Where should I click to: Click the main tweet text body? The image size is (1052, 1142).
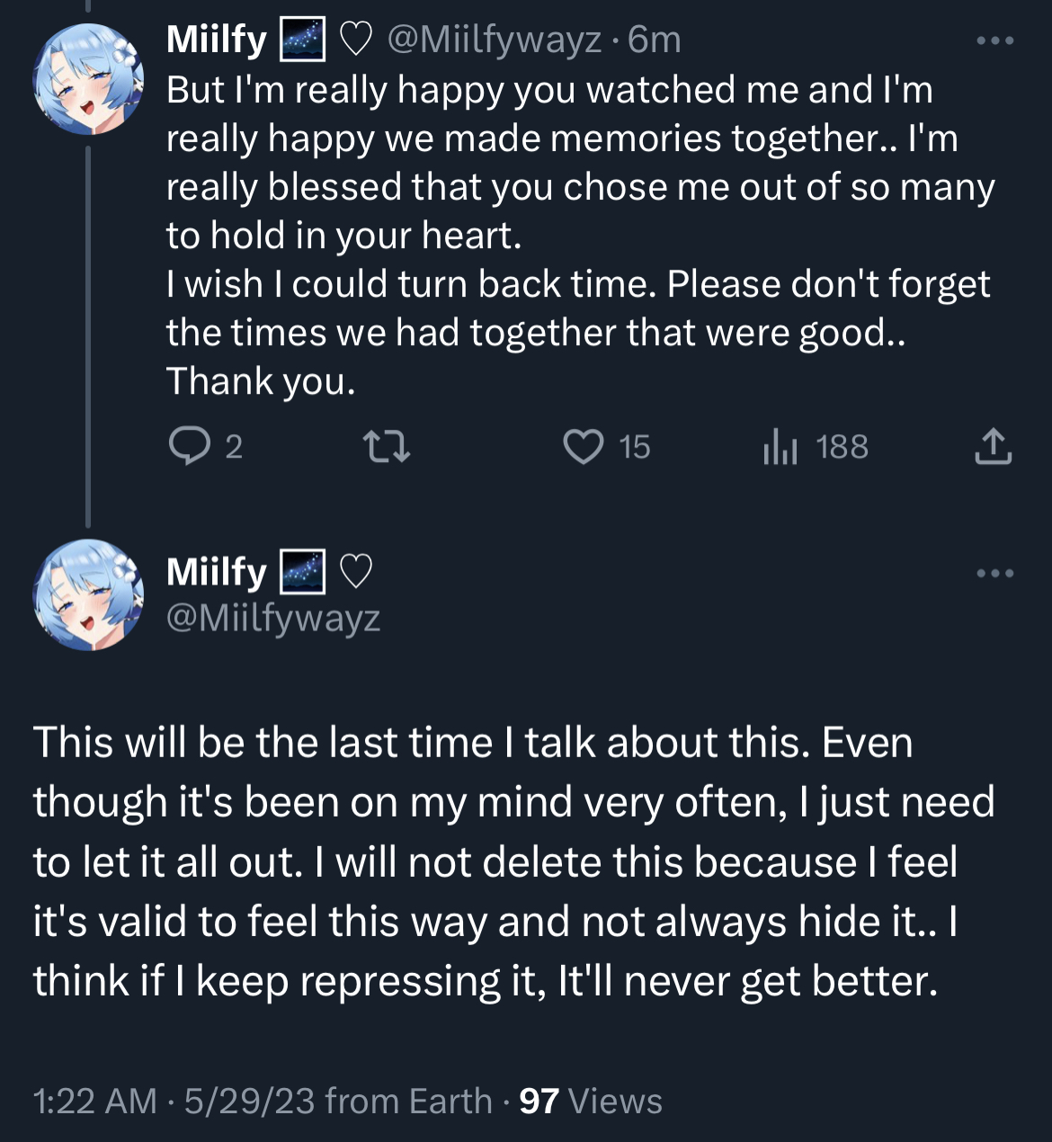pos(513,861)
